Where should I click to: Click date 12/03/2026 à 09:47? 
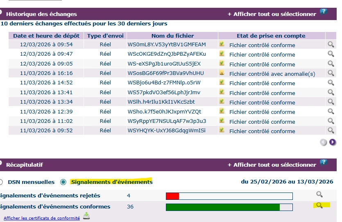[46, 54]
